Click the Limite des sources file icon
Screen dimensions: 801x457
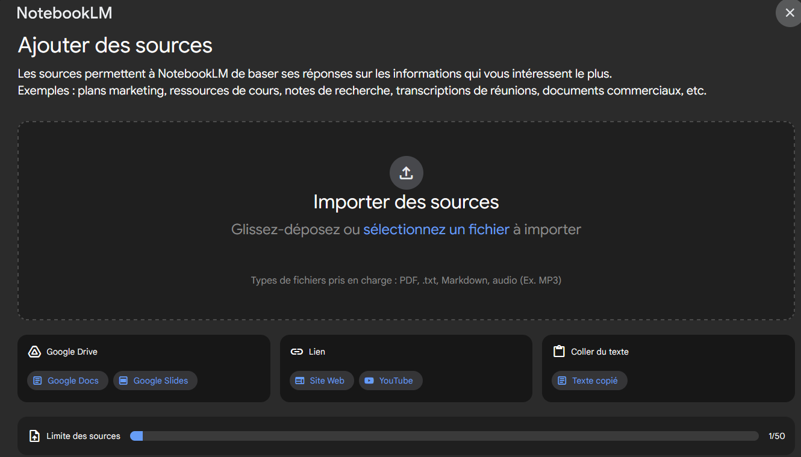click(x=35, y=436)
